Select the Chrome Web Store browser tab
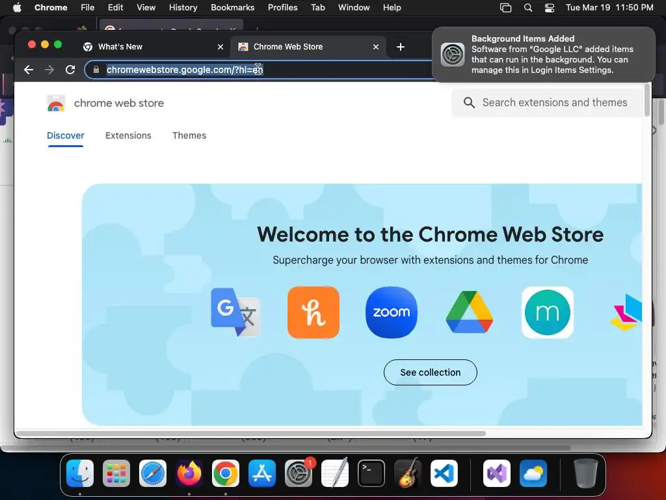Image resolution: width=666 pixels, height=500 pixels. (308, 47)
